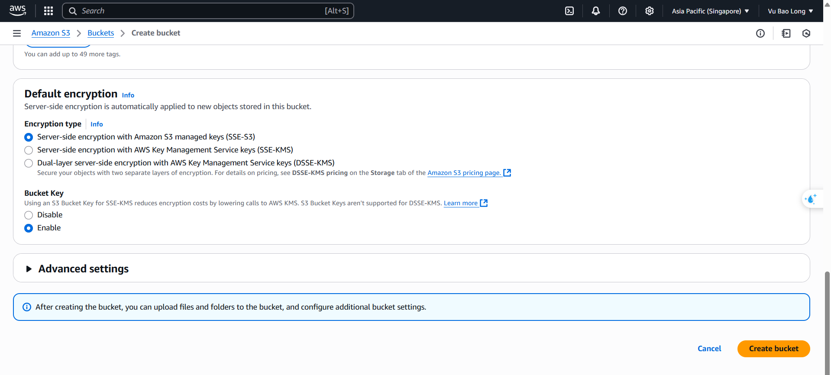Click the Create bucket button
831x375 pixels.
tap(773, 349)
